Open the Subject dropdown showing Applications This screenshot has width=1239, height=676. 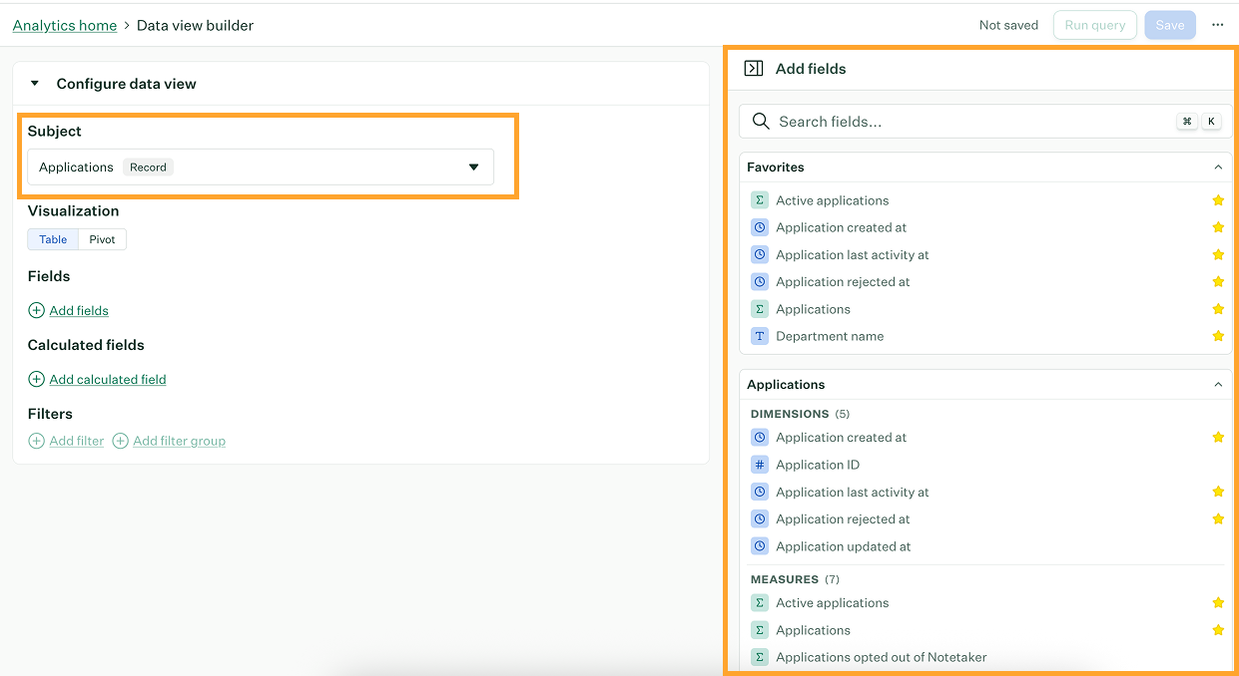coord(261,168)
